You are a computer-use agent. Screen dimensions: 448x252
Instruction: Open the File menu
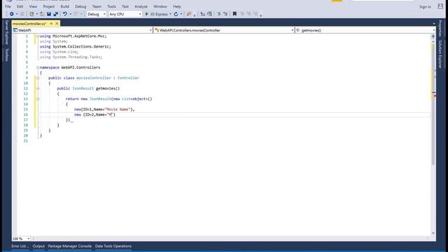(x=8, y=6)
